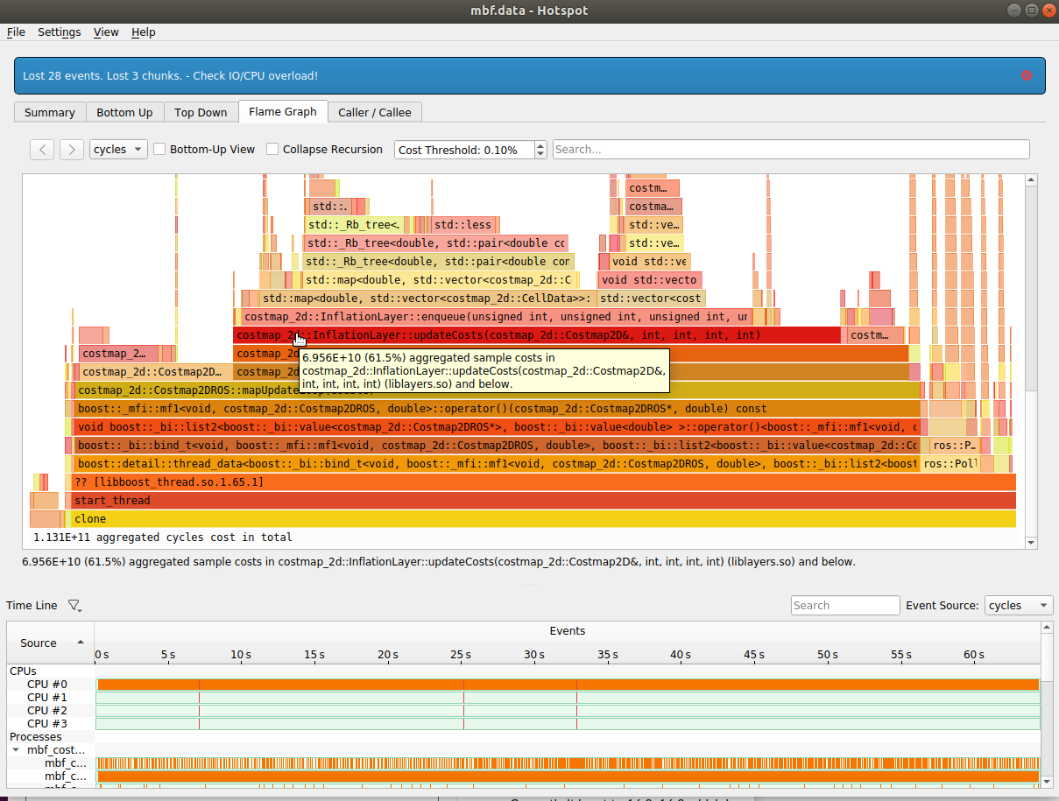Viewport: 1059px width, 801px height.
Task: Sort timeline by Source column header
Action: coord(50,643)
